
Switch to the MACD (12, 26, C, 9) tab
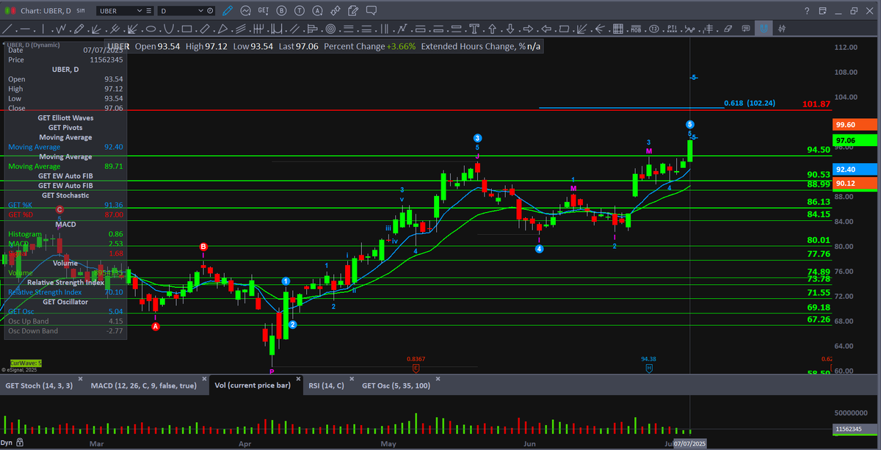[143, 385]
